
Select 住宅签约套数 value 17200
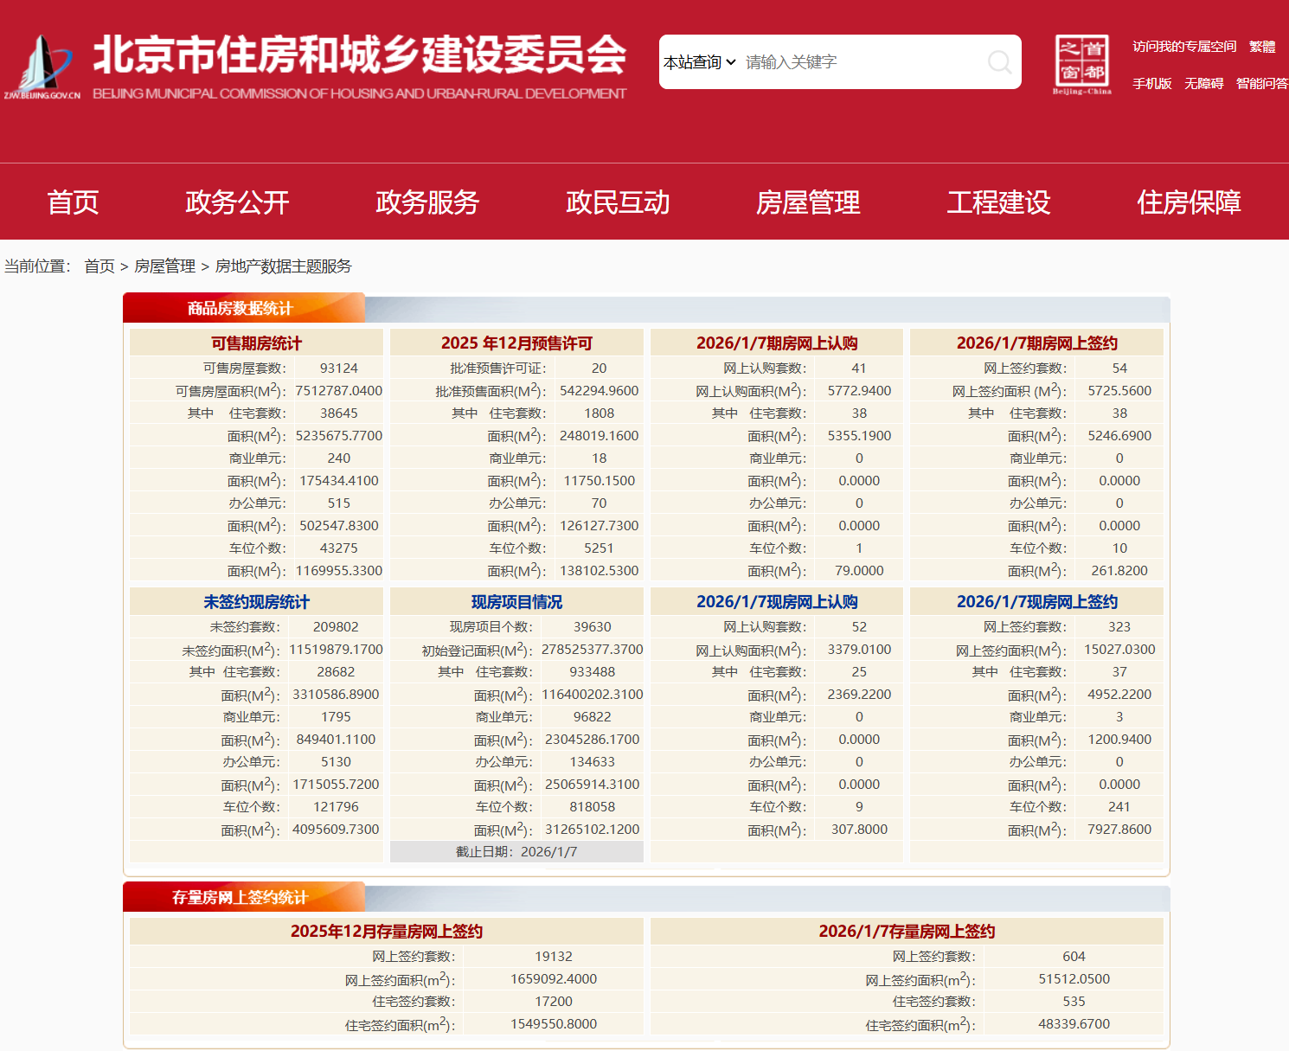click(x=554, y=1002)
